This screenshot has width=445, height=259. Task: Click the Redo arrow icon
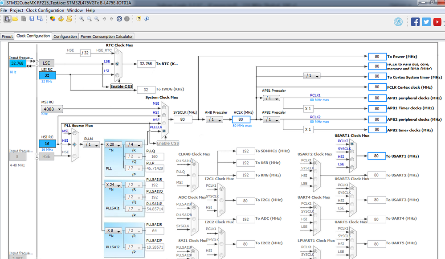(111, 19)
